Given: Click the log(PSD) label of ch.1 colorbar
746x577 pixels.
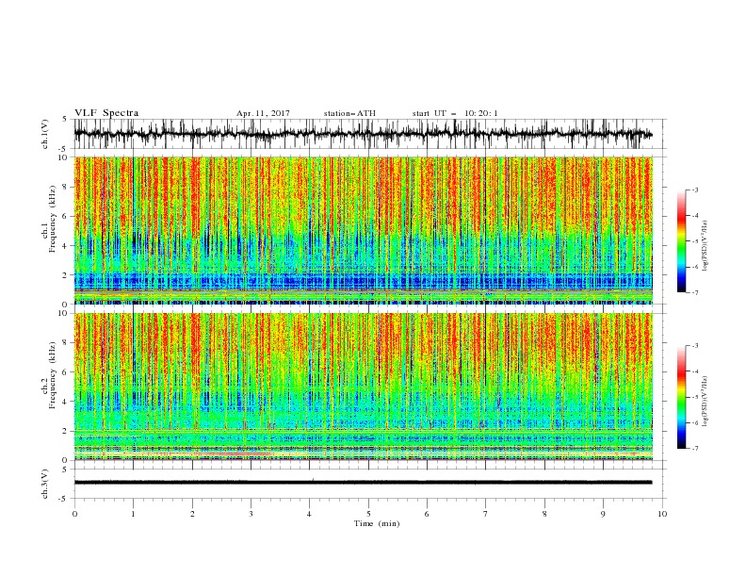Looking at the screenshot, I should coord(705,246).
